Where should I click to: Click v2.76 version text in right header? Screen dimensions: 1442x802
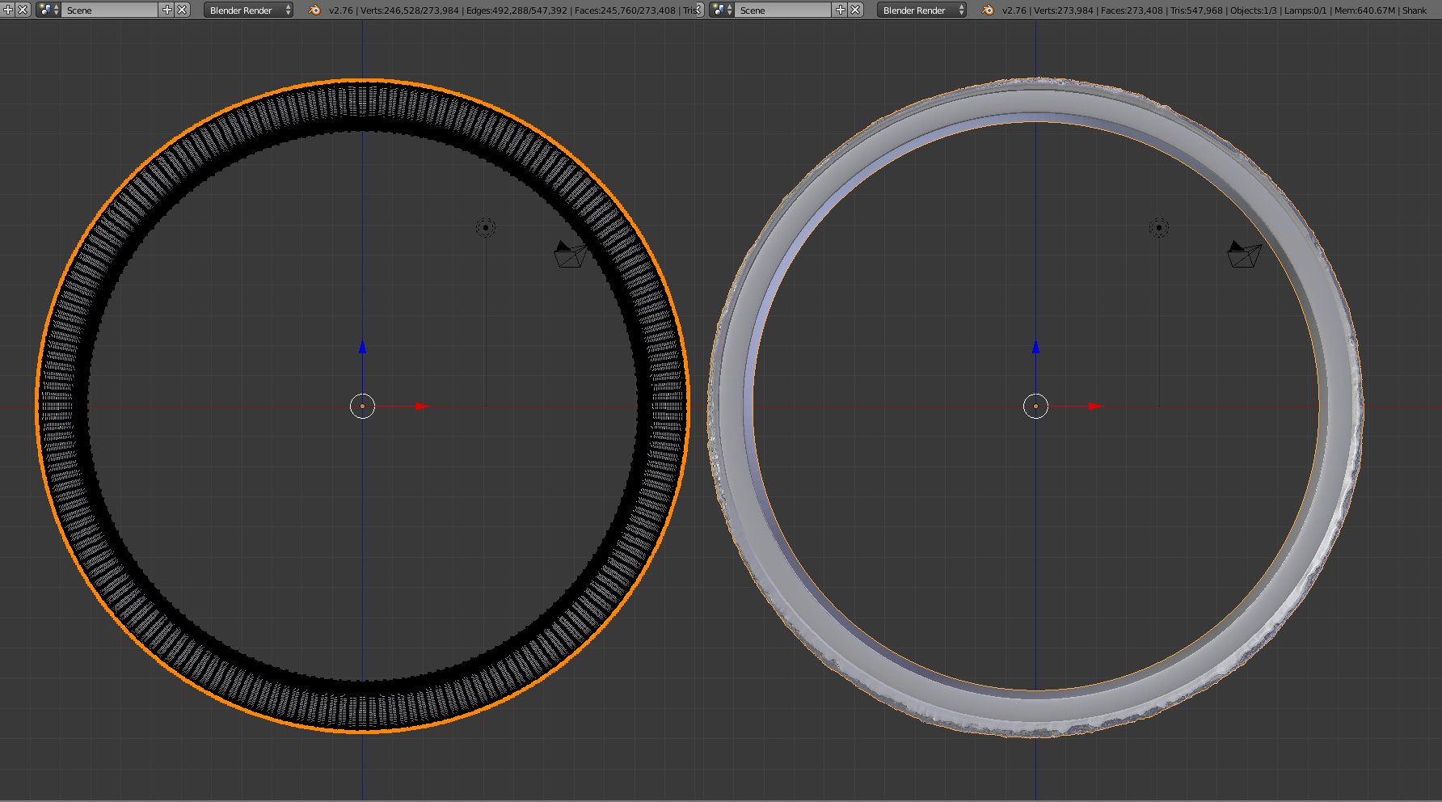tap(1014, 11)
